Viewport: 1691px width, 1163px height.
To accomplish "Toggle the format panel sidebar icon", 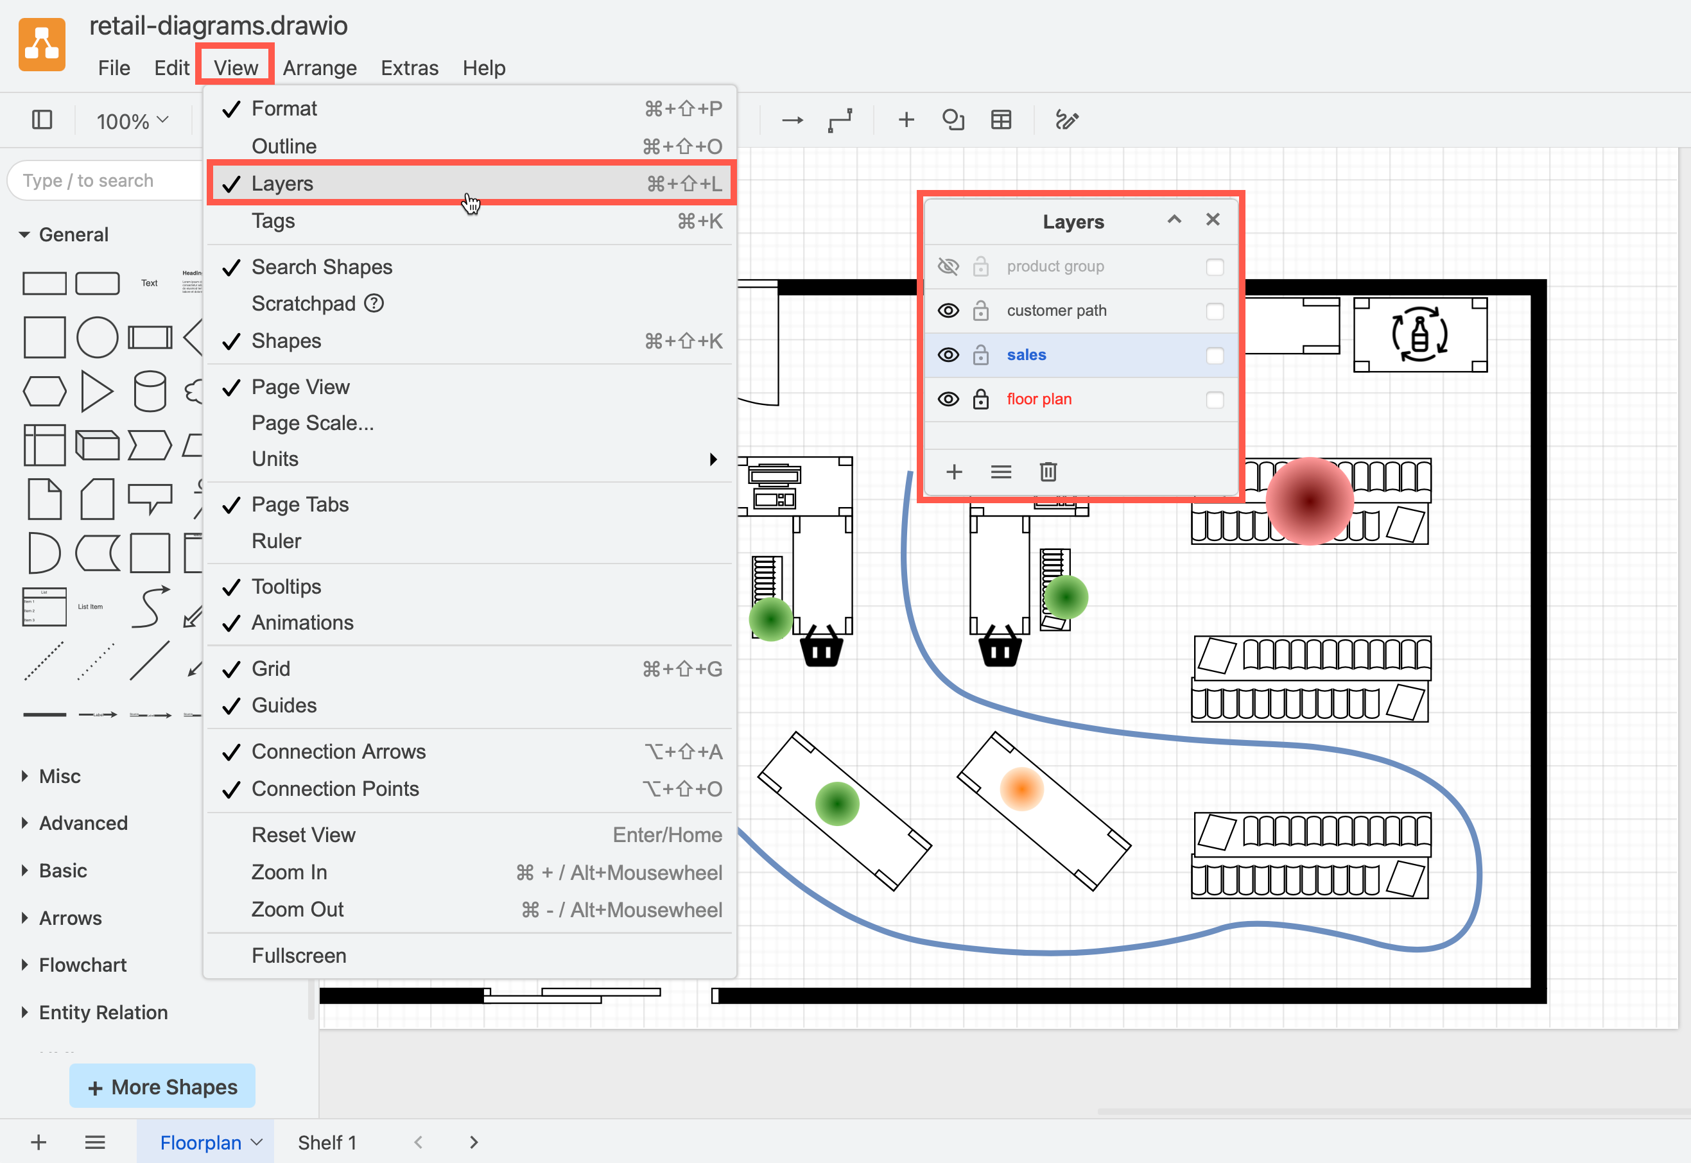I will (x=42, y=119).
